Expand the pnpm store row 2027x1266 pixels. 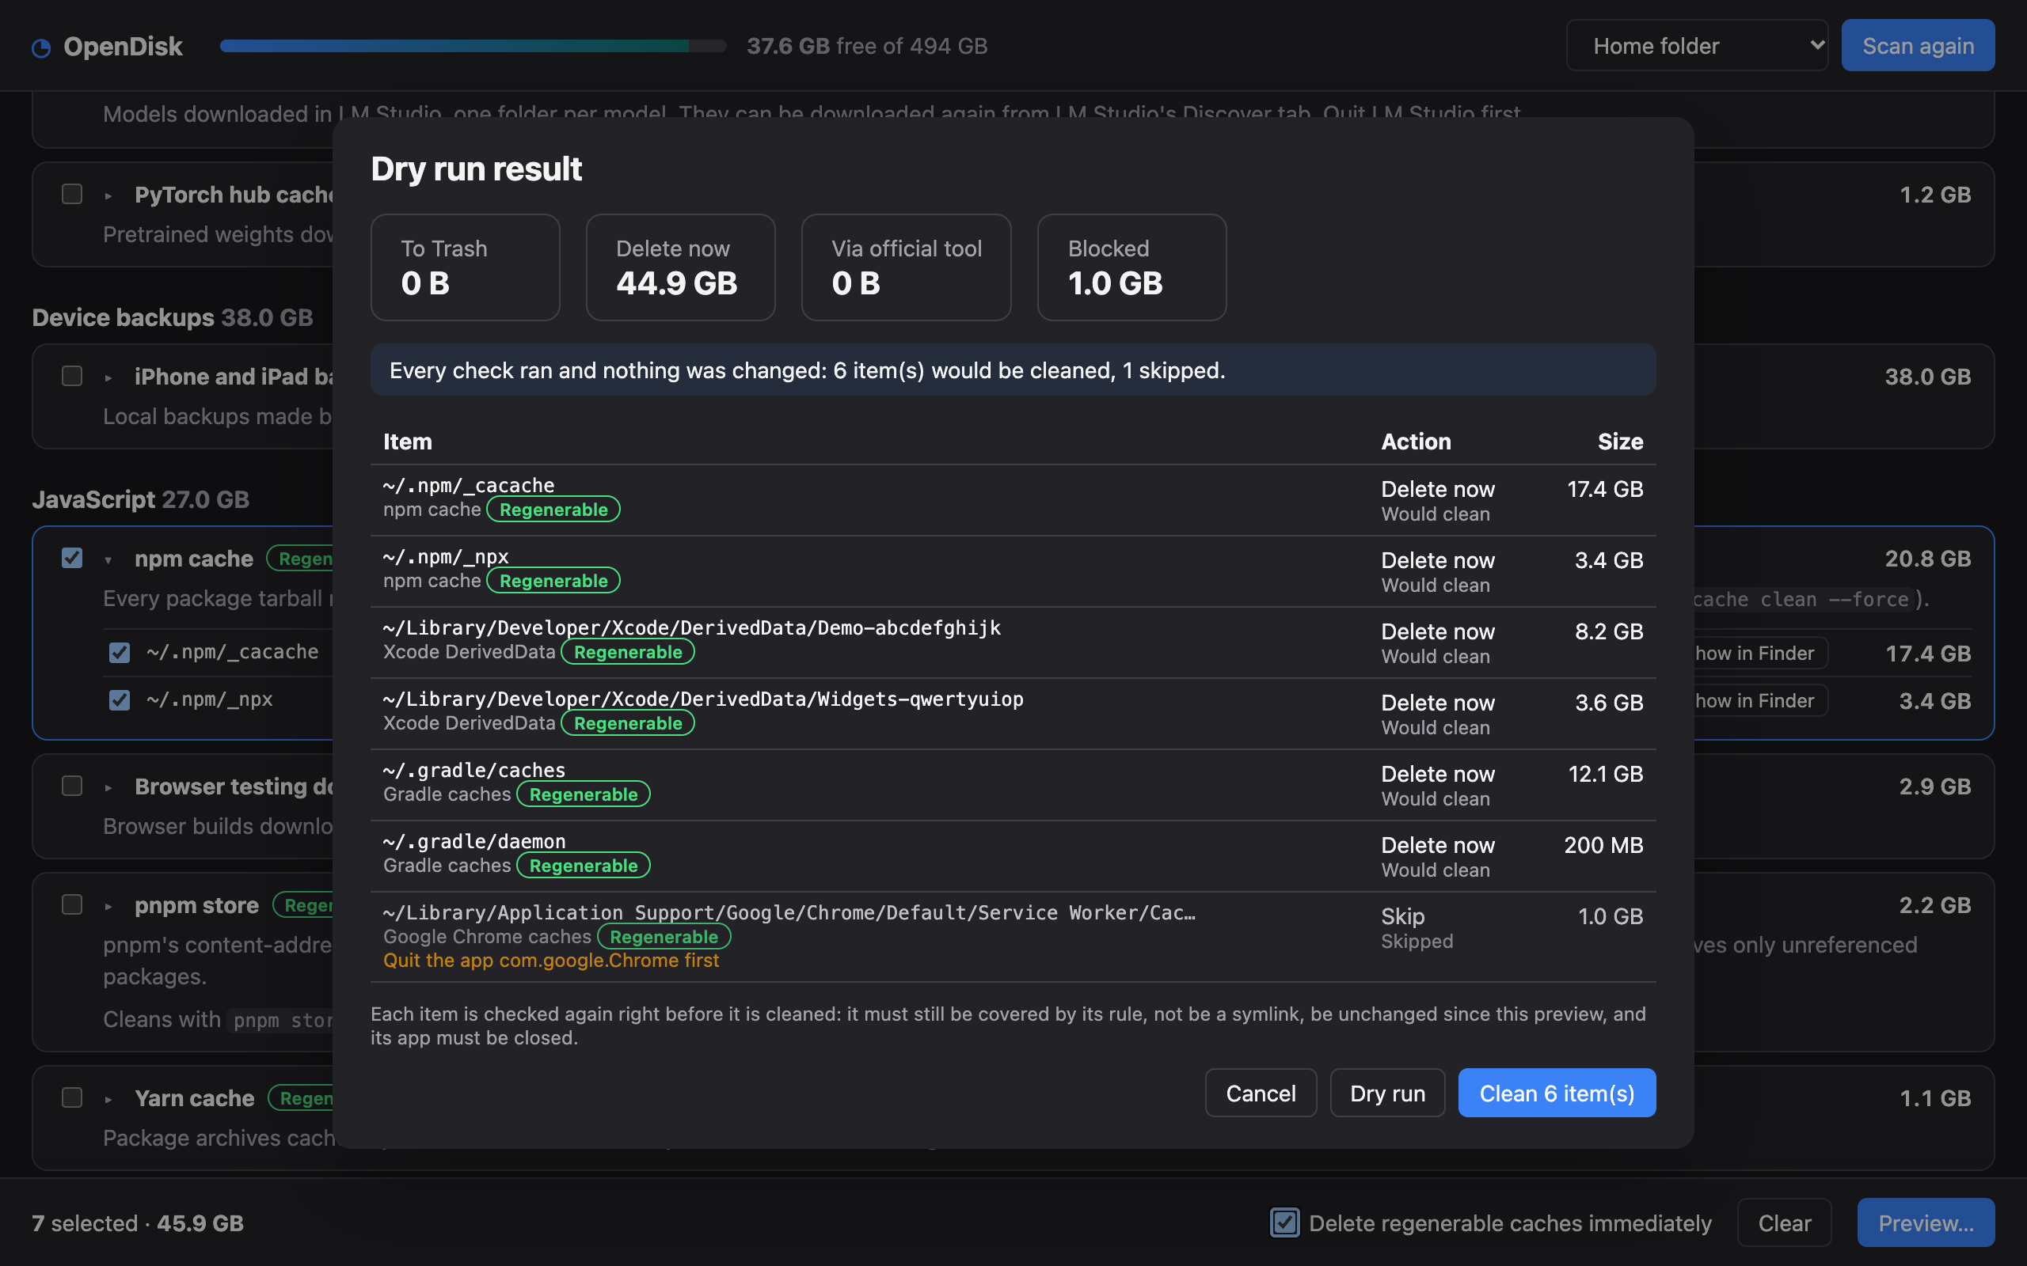[x=108, y=906]
